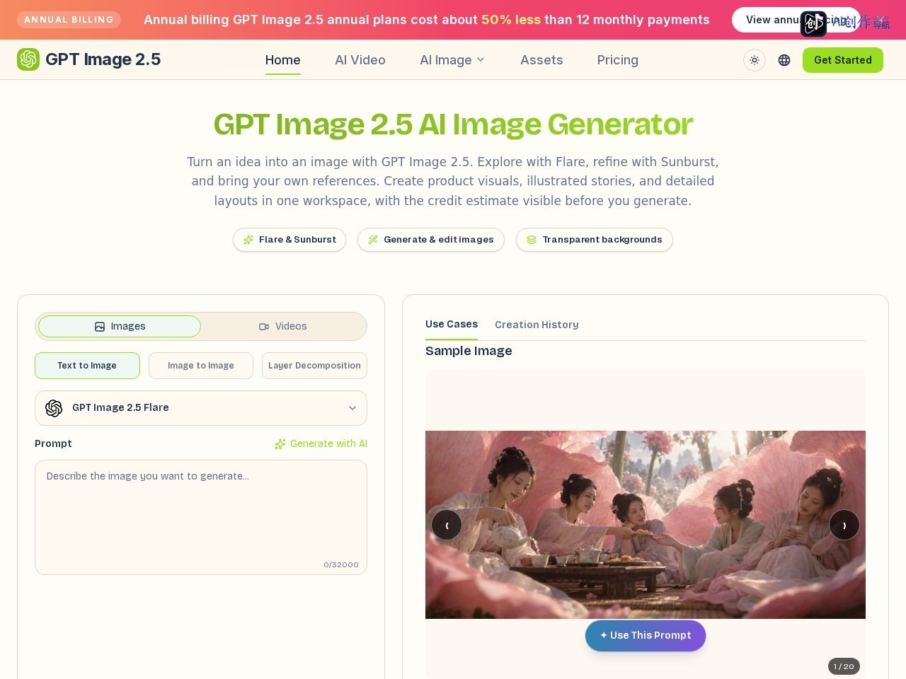Click the 0/32000 character counter
Viewport: 906px width, 679px height.
[341, 564]
